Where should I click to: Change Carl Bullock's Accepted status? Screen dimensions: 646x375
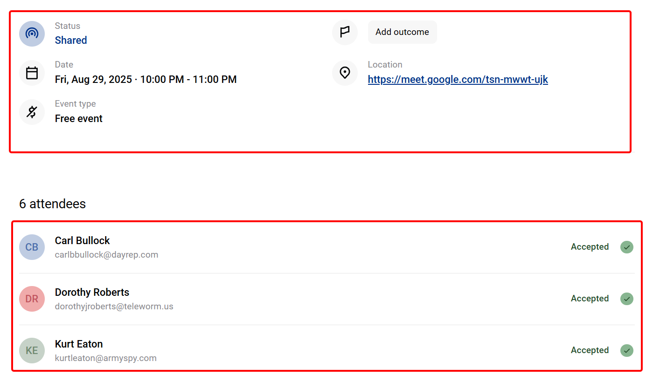pos(590,246)
